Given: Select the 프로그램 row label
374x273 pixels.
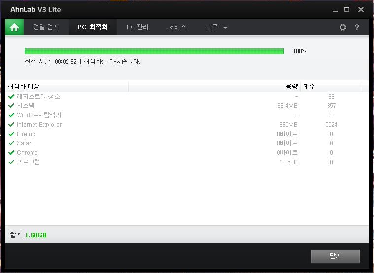Looking at the screenshot, I should 29,162.
